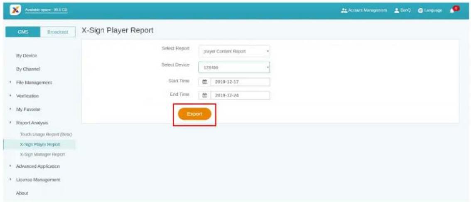Click the Start Time date field

[240, 82]
